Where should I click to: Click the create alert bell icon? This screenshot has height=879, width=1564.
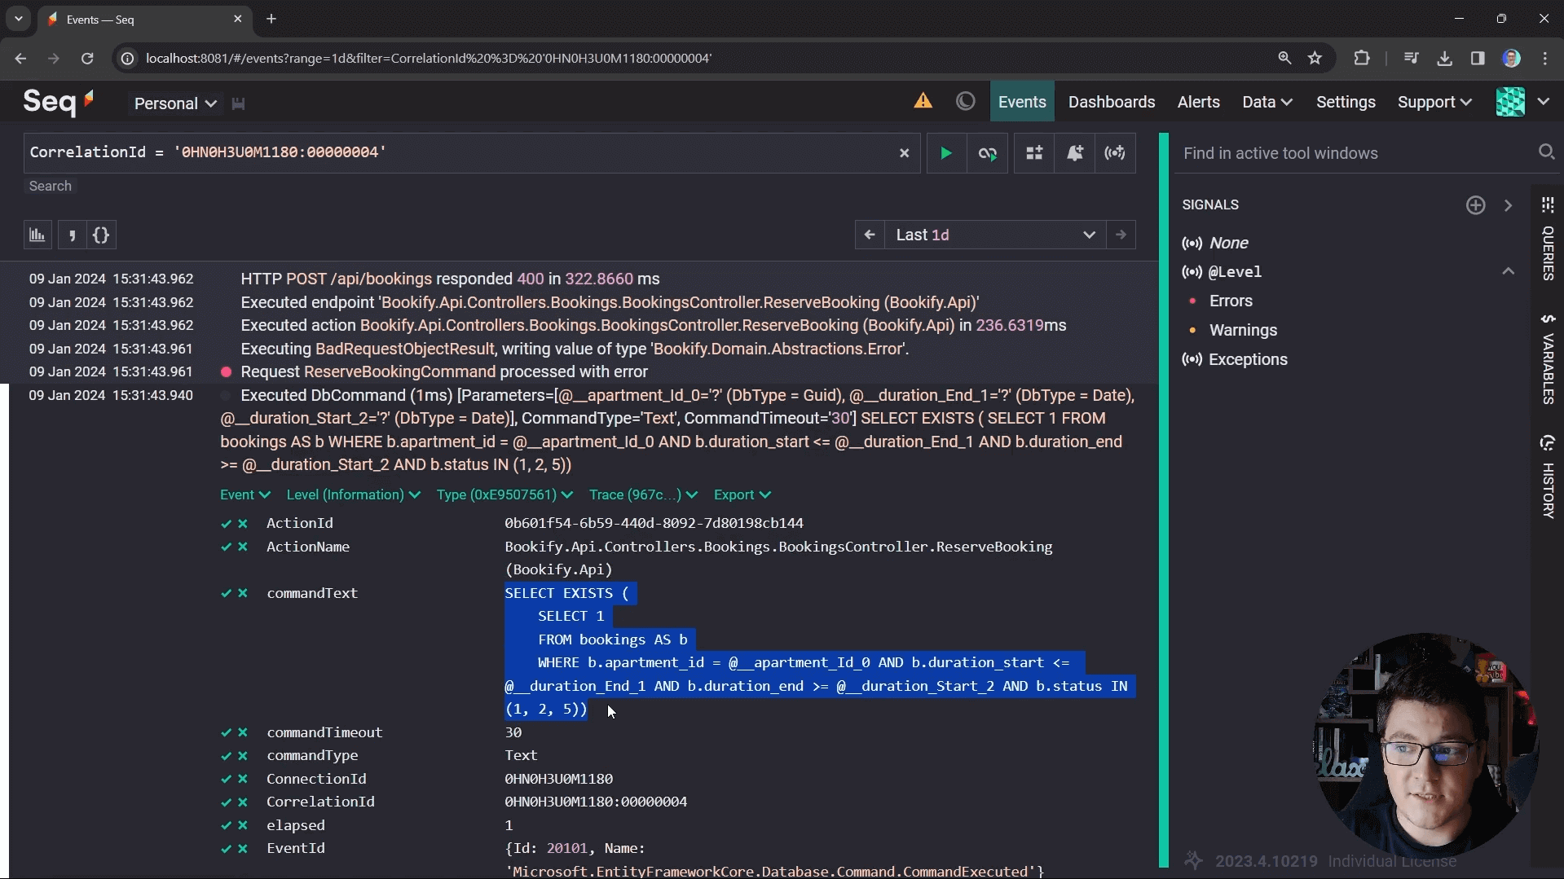1075,153
